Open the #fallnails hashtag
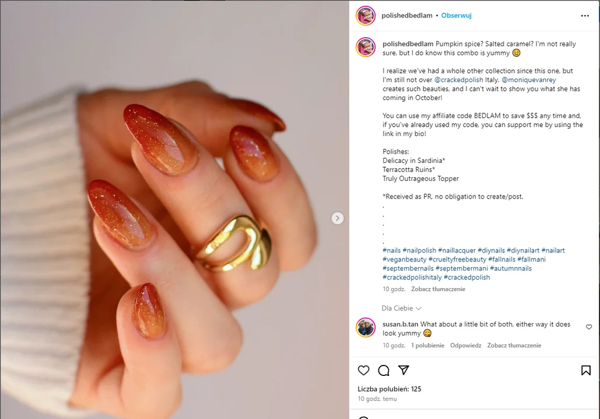Viewport: 600px width, 419px height. tap(501, 260)
